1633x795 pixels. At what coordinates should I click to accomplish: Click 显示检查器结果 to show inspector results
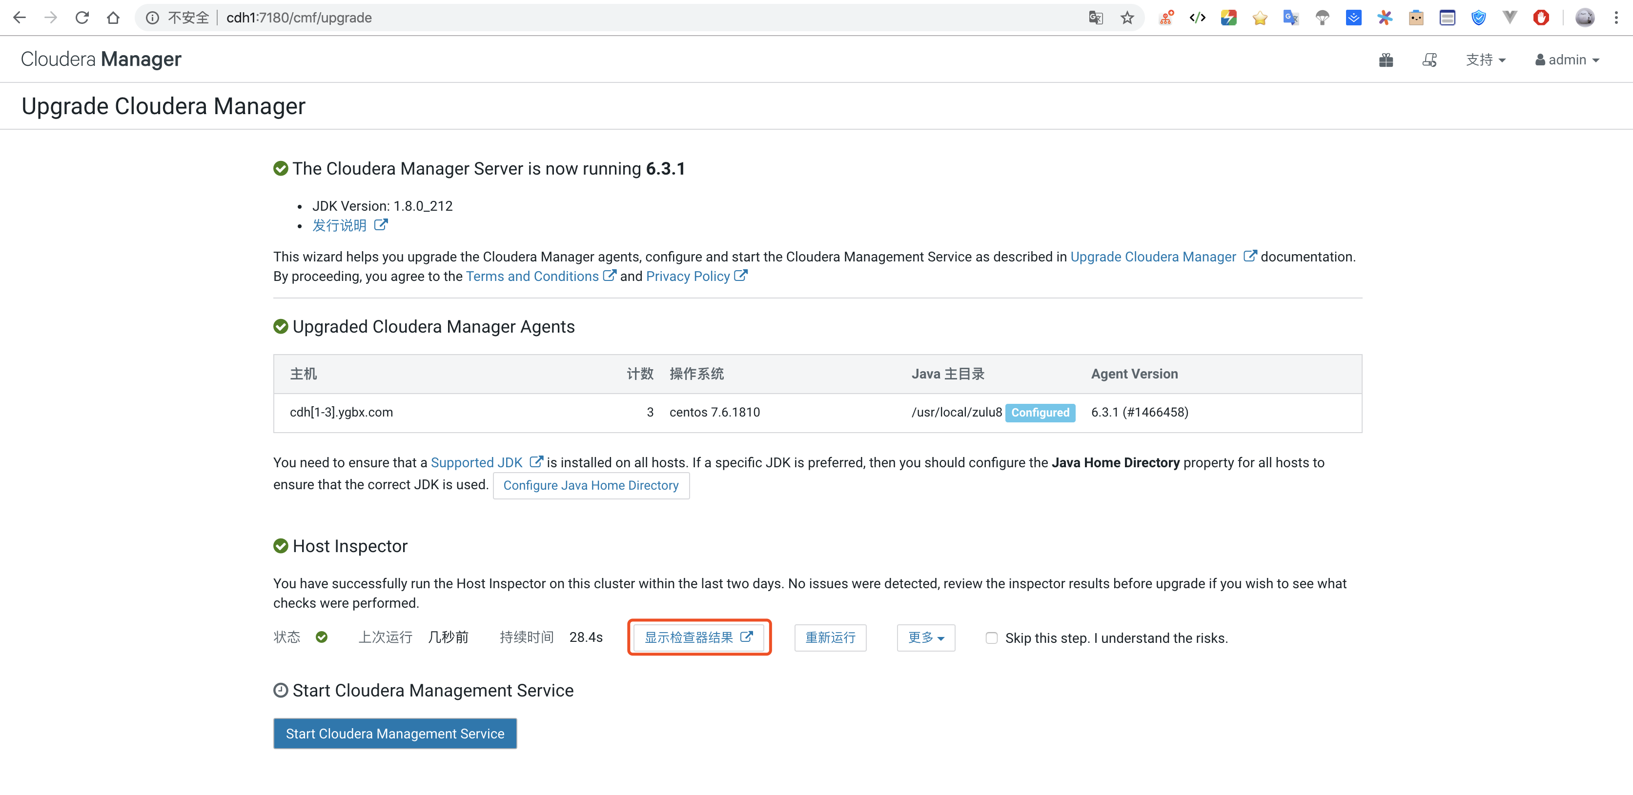698,637
